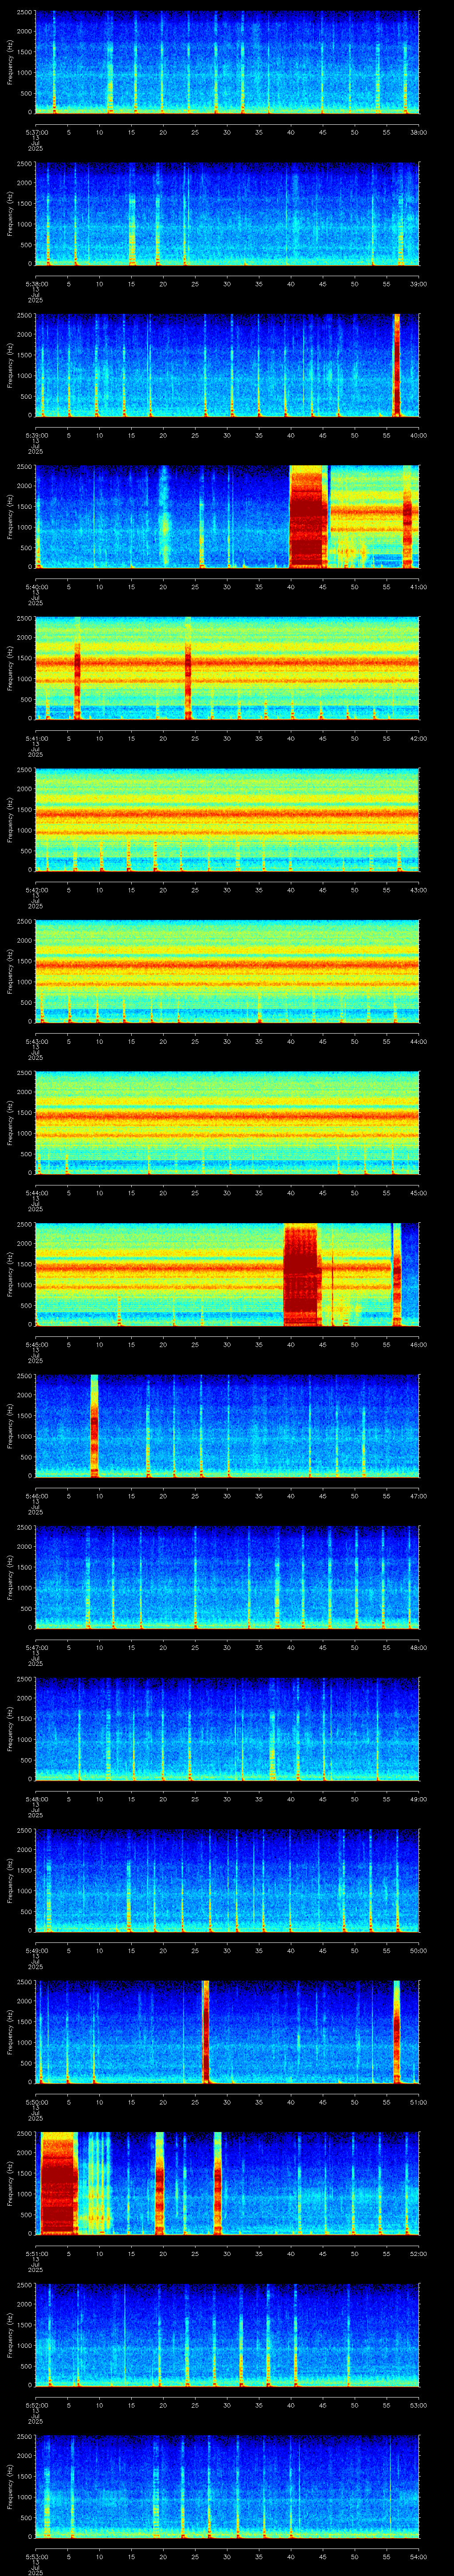
Task: Click the 5:45:00 start time label
Action: tap(36, 1344)
